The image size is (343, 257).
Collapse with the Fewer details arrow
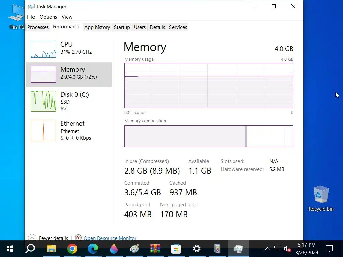point(32,238)
